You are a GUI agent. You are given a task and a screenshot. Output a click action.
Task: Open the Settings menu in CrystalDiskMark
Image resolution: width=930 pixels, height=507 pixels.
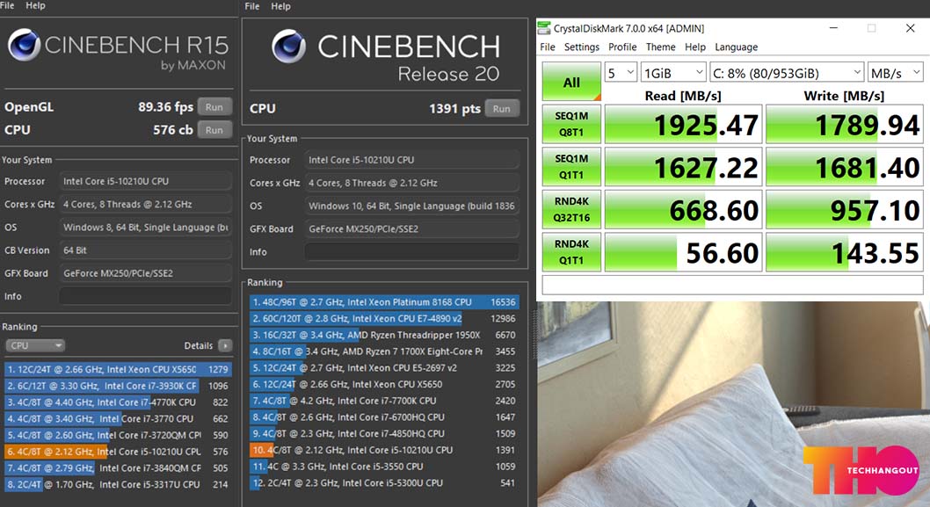point(581,47)
